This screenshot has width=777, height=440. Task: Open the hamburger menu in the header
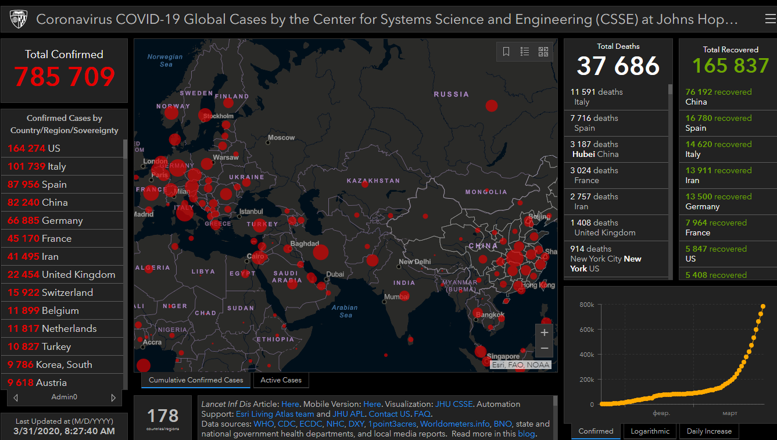coord(770,20)
